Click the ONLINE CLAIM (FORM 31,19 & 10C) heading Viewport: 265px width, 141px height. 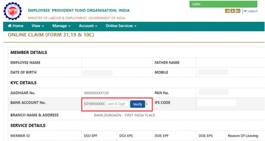[x=51, y=35]
